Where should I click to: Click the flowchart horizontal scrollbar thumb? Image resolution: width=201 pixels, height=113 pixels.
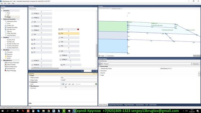[x=45, y=68]
